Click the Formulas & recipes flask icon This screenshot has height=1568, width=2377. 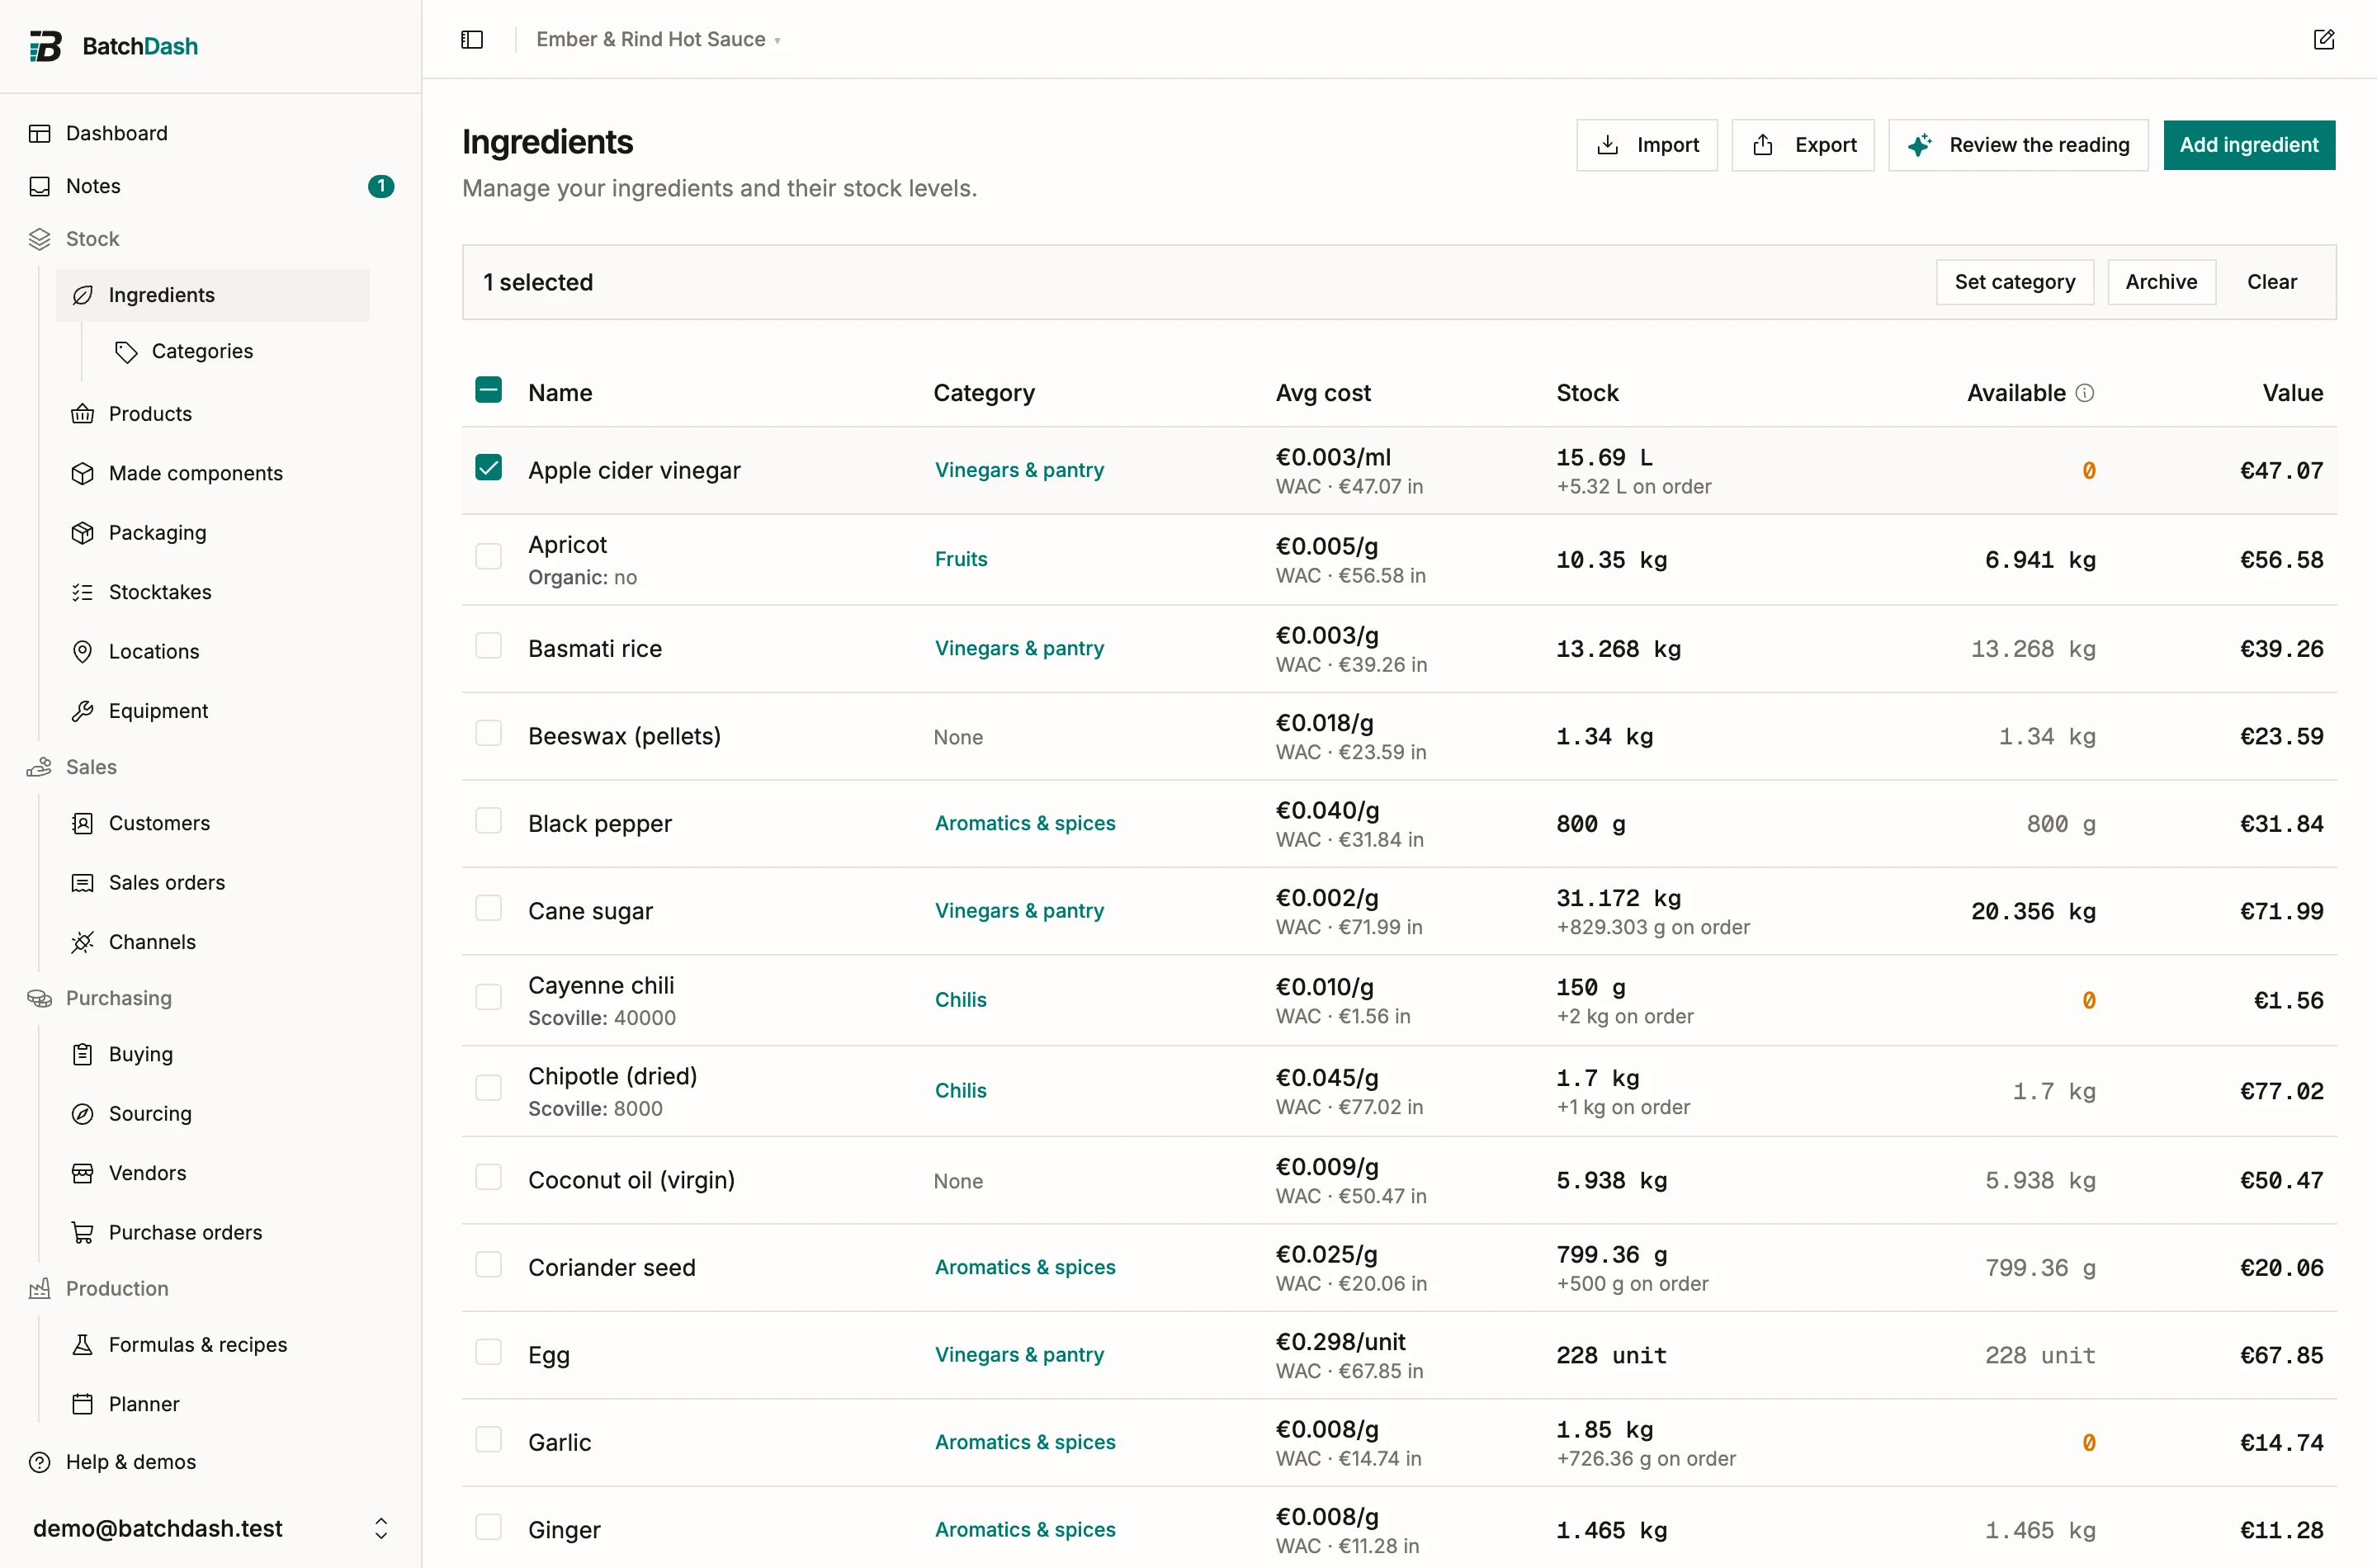point(83,1345)
